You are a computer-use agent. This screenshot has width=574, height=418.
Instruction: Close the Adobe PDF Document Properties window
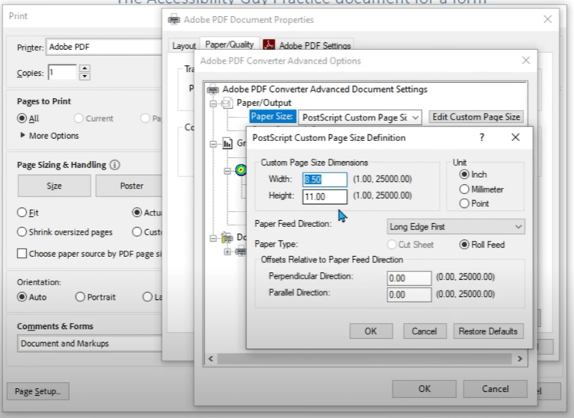pos(547,19)
